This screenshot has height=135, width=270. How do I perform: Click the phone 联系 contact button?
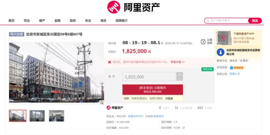244,61
